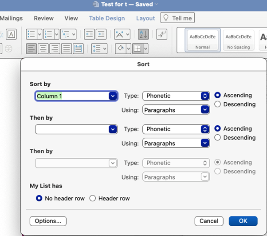Click the document title saved chevron

(157, 4)
